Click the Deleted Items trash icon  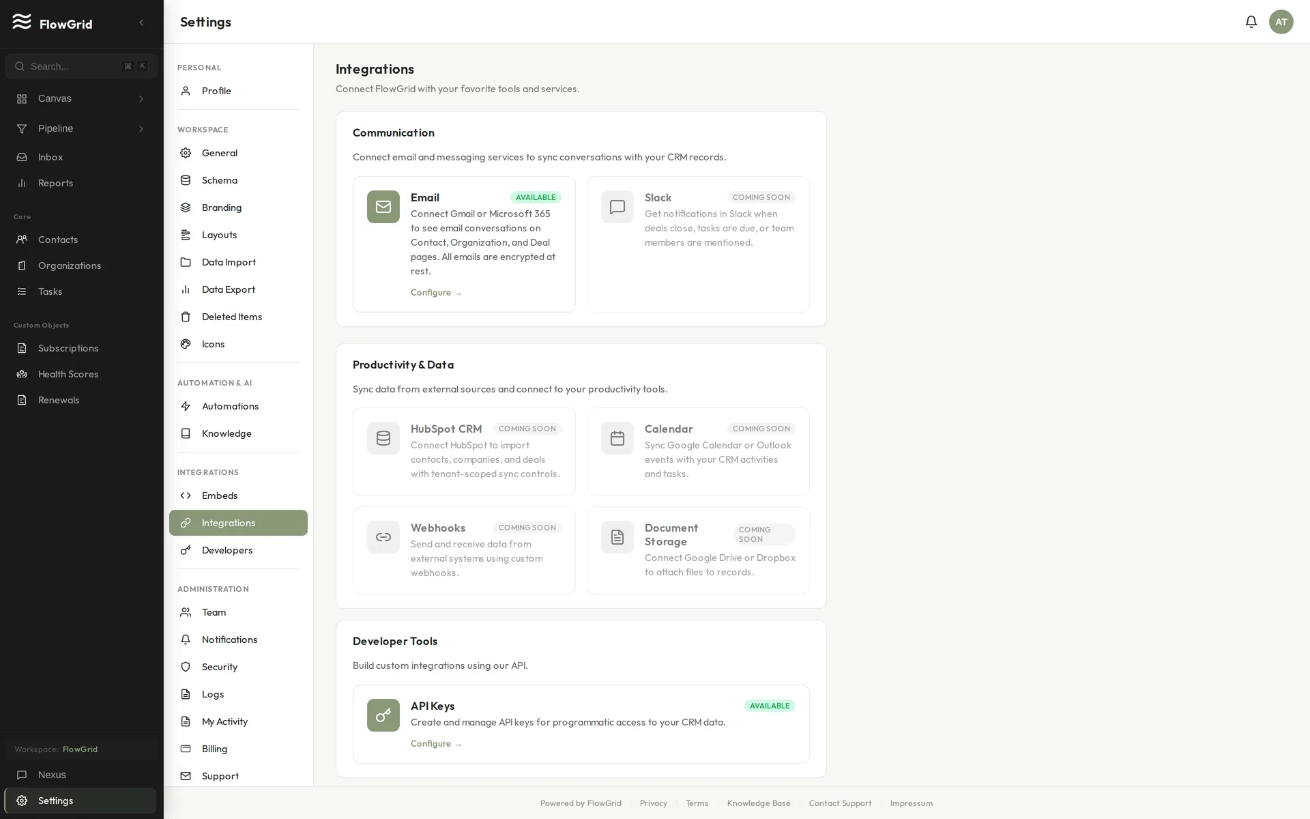click(186, 317)
